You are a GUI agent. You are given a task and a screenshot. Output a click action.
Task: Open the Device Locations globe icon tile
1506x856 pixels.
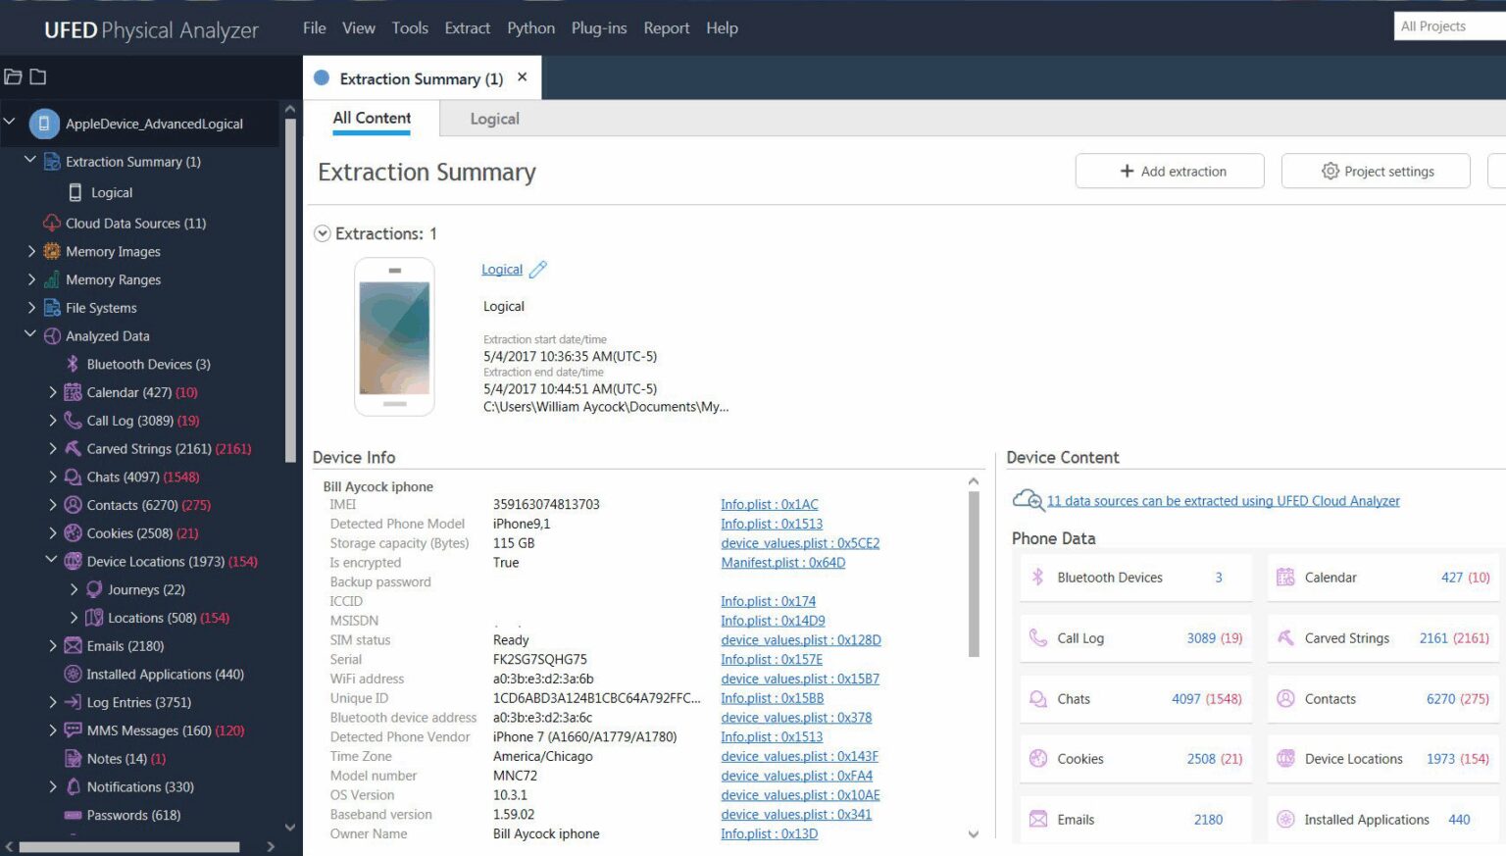tap(1285, 759)
